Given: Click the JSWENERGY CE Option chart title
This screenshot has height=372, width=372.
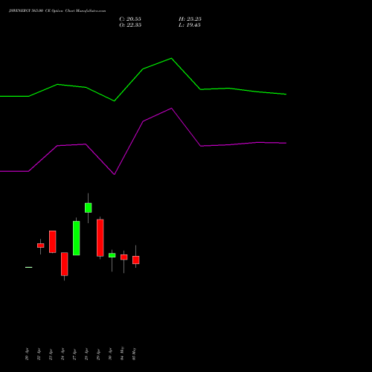Looking at the screenshot, I should pyautogui.click(x=57, y=11).
